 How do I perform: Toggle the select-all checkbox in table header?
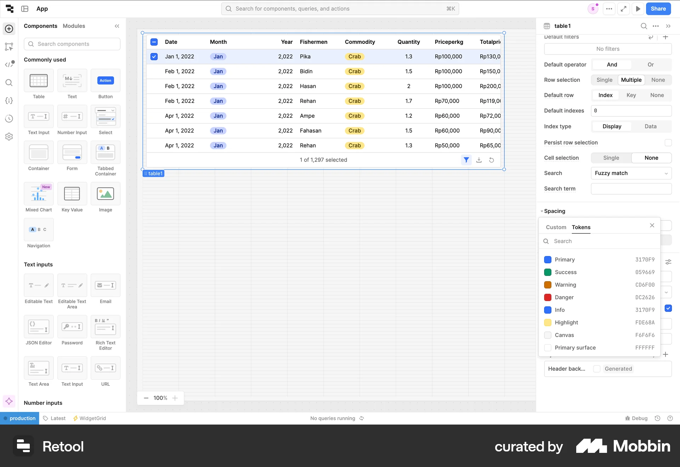(x=154, y=41)
